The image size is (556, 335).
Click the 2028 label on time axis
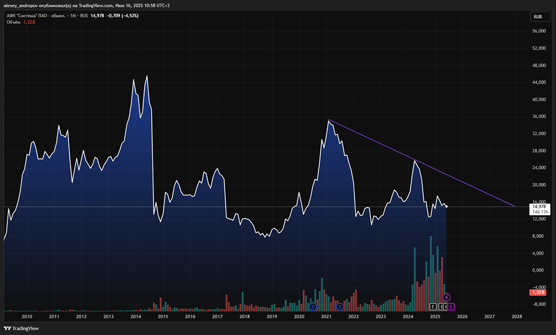point(517,316)
